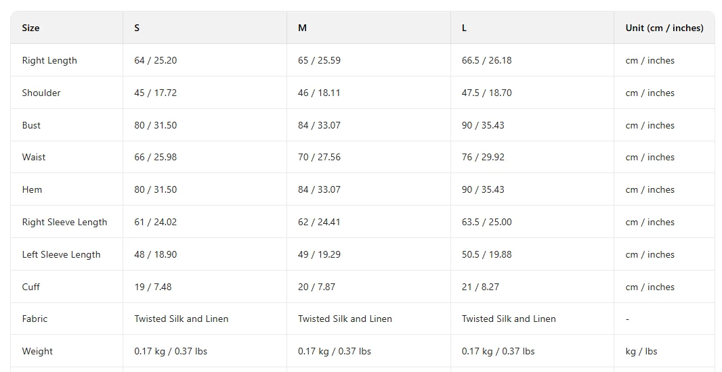Select the M size column header
Image resolution: width=722 pixels, height=372 pixels.
coord(302,28)
